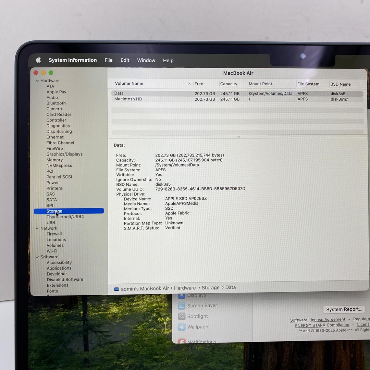
Task: Select Fibre Channel in the sidebar
Action: [60, 143]
